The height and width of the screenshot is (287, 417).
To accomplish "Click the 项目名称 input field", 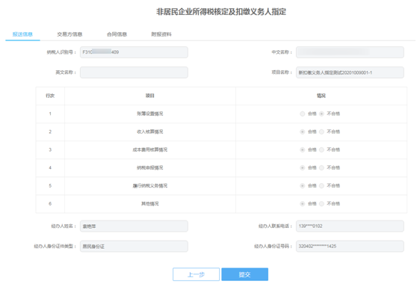I will click(350, 72).
